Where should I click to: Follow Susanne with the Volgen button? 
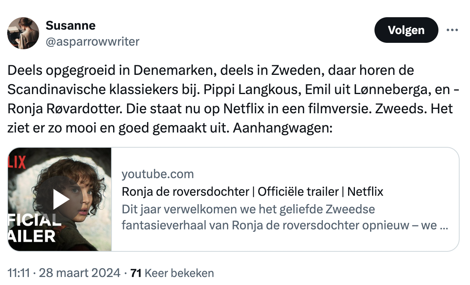pyautogui.click(x=406, y=30)
